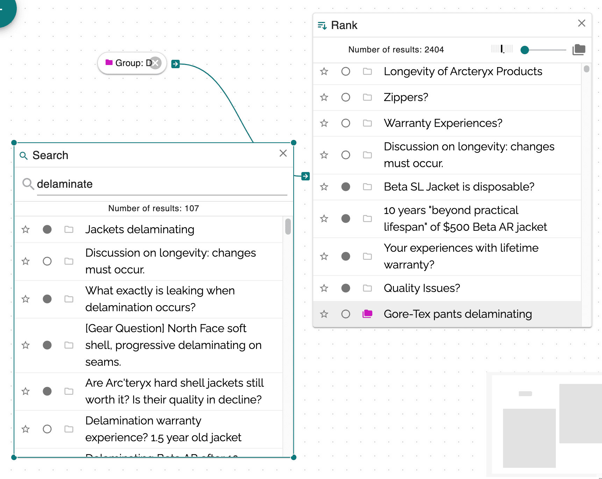Click folder icon for 'Warranty Experiences?' row

pos(367,123)
